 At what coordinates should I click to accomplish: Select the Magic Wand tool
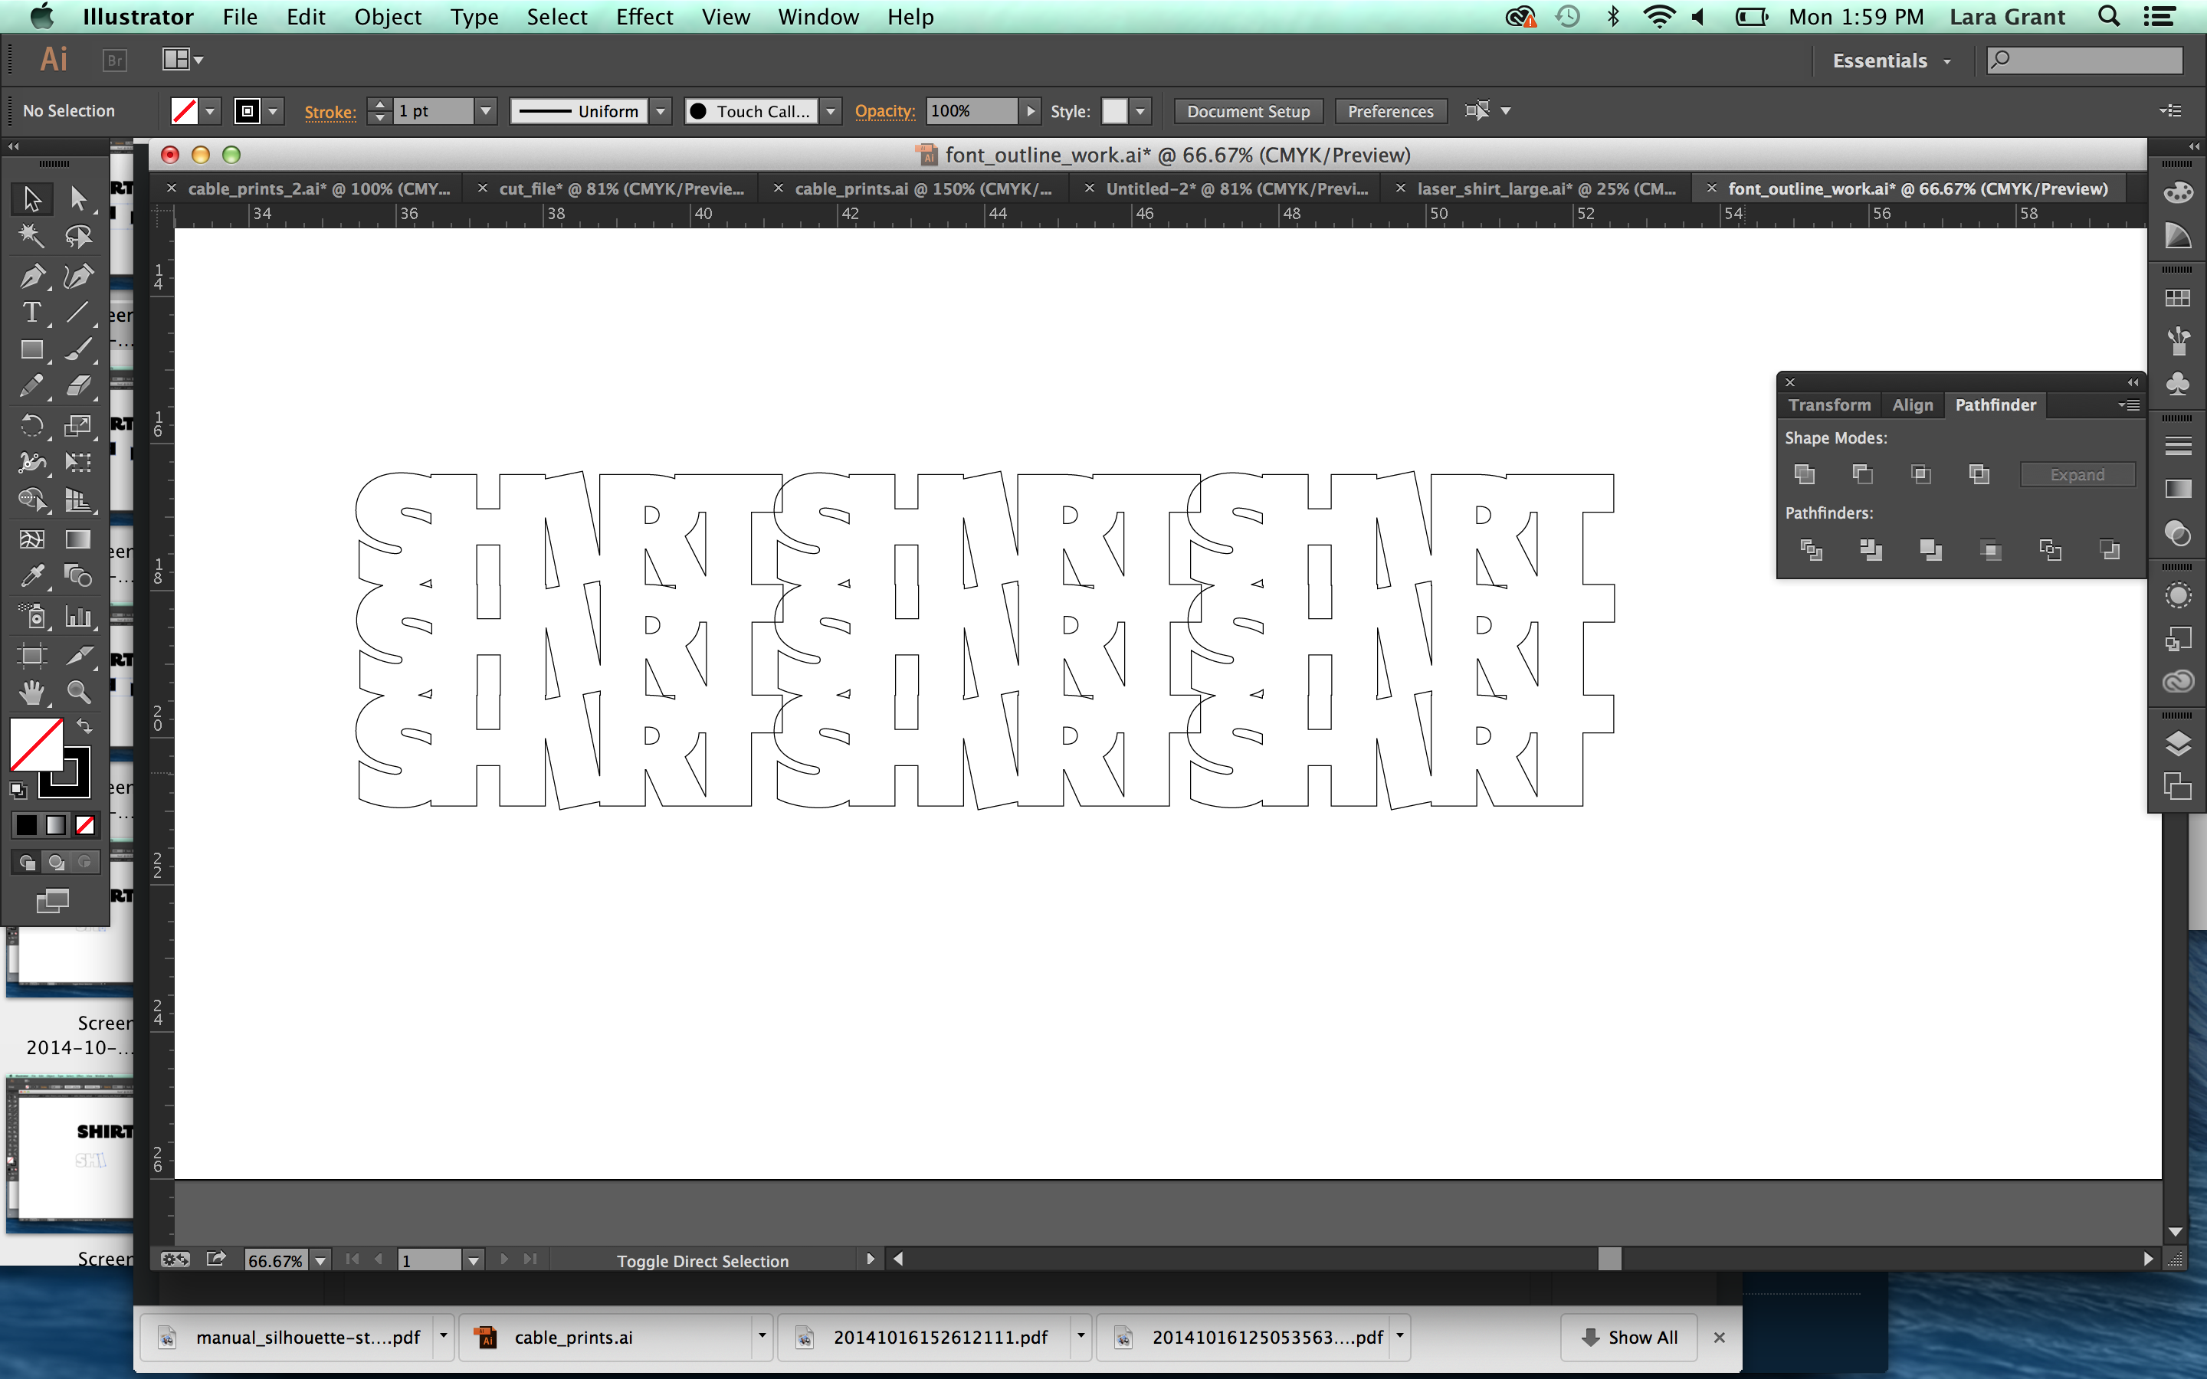[x=32, y=236]
